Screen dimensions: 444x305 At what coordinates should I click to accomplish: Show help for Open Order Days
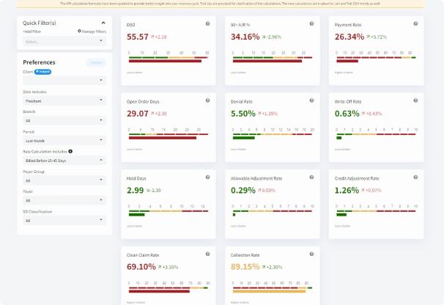click(208, 101)
